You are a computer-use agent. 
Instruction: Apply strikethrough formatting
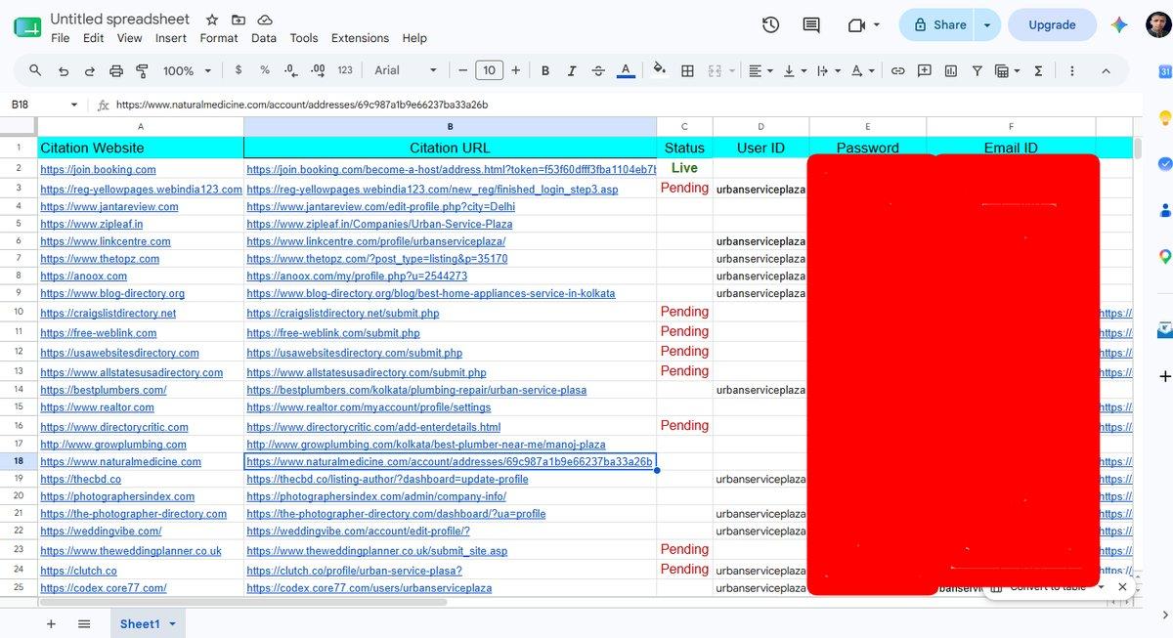pyautogui.click(x=598, y=70)
